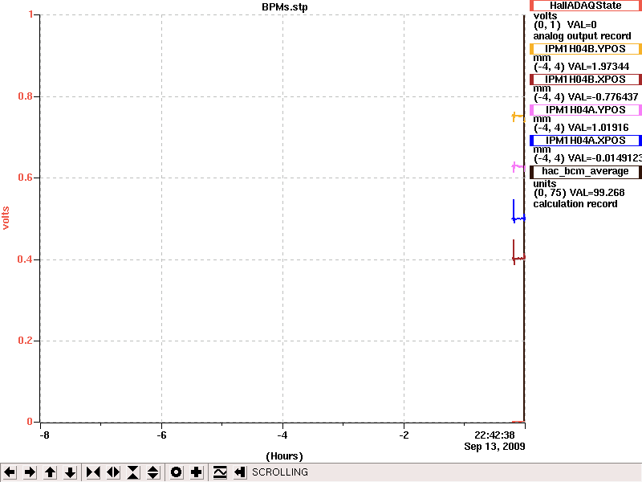Click the VAL=-0.776437 reading
This screenshot has width=642, height=482.
click(603, 97)
